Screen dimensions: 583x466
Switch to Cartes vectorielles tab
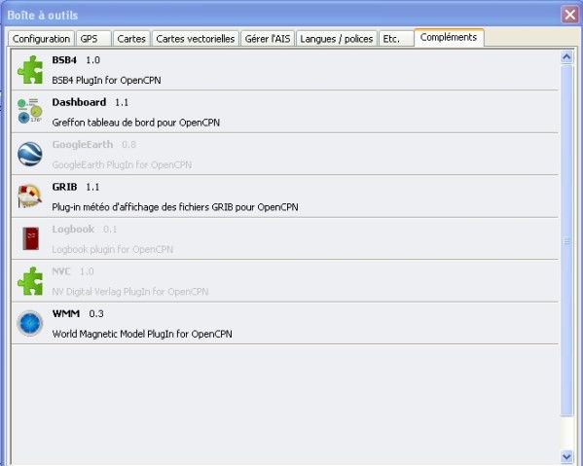click(x=196, y=39)
